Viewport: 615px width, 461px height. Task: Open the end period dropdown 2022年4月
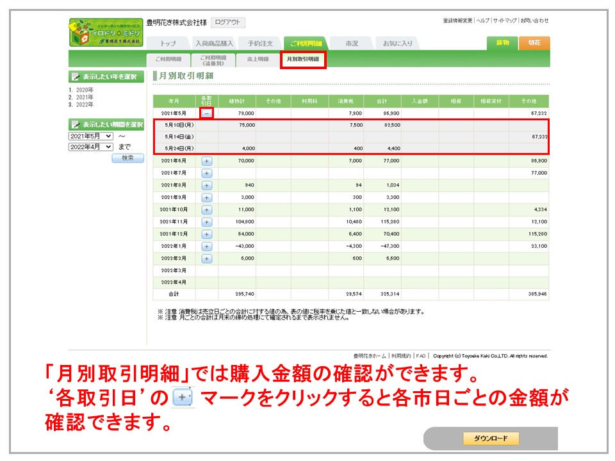click(x=90, y=147)
